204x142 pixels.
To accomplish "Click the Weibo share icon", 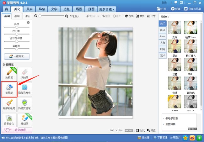I will (192, 138).
